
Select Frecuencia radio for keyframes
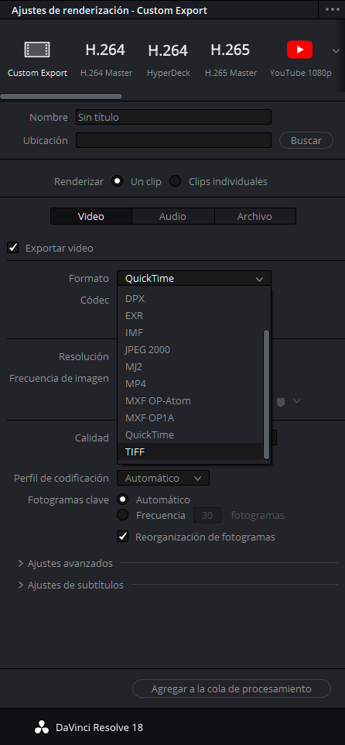click(x=123, y=514)
